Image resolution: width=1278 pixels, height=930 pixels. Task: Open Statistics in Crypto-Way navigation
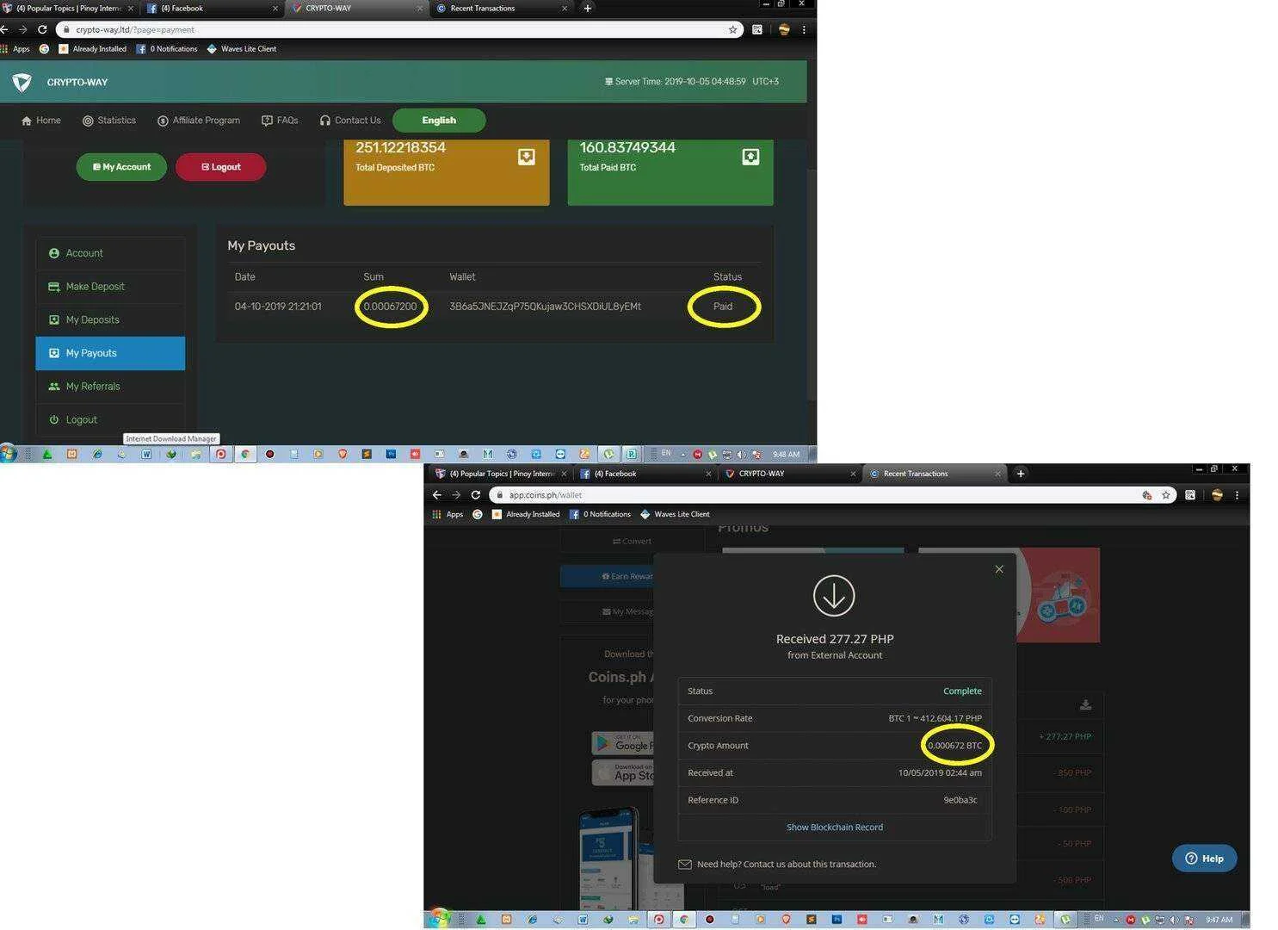pos(109,121)
